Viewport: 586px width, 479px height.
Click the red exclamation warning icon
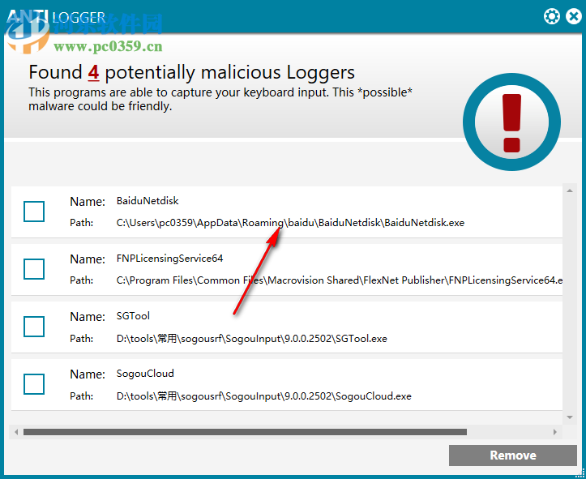(x=511, y=122)
